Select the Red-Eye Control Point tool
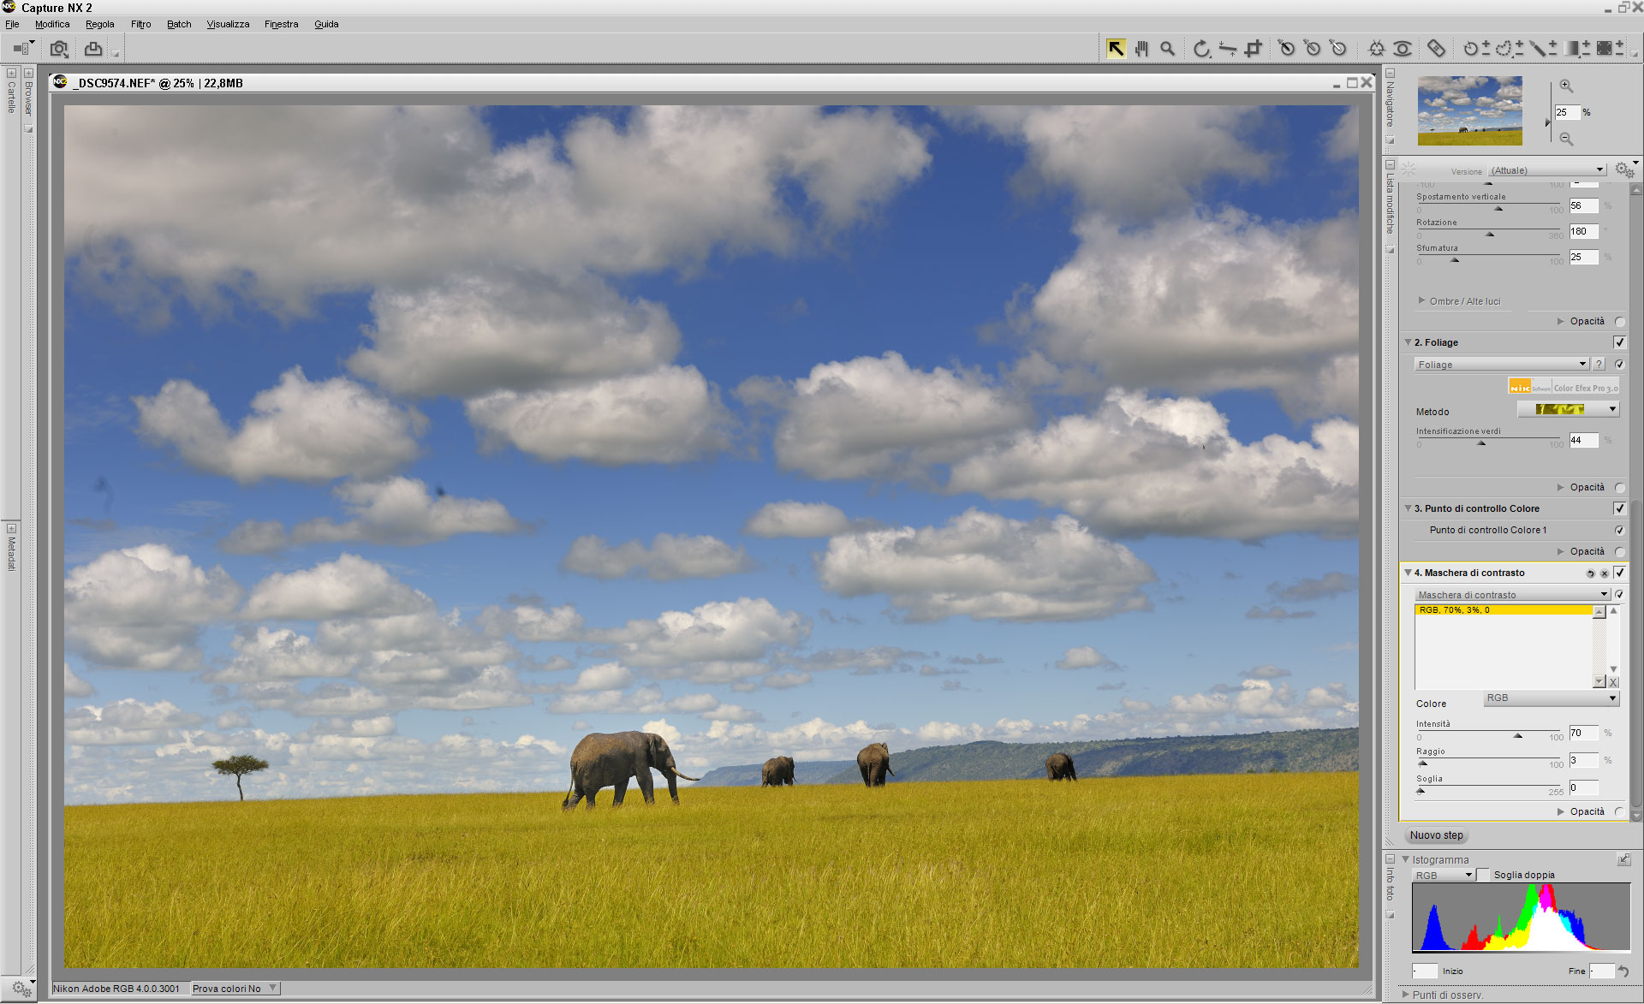The width and height of the screenshot is (1644, 1004). pos(1403,49)
